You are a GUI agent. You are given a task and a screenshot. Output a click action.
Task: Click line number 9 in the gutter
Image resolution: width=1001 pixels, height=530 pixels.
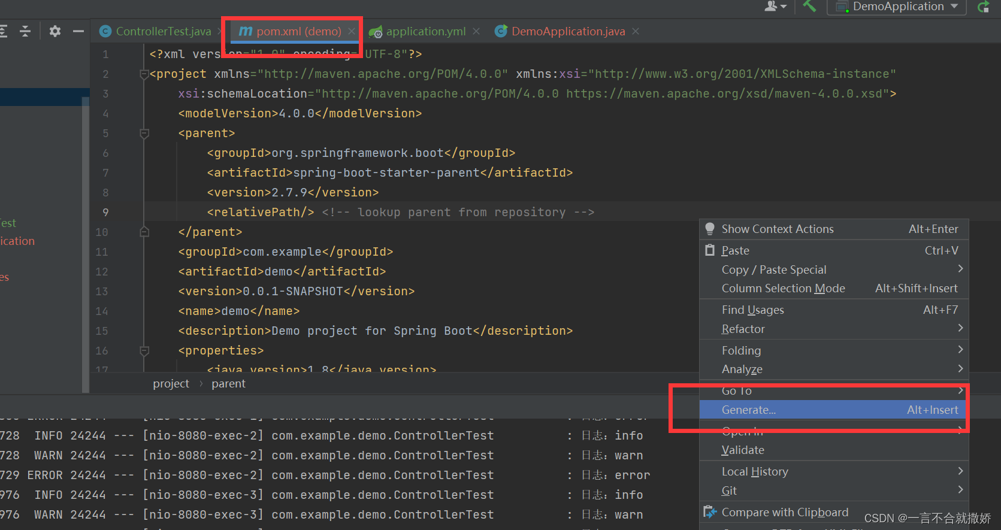pyautogui.click(x=105, y=212)
